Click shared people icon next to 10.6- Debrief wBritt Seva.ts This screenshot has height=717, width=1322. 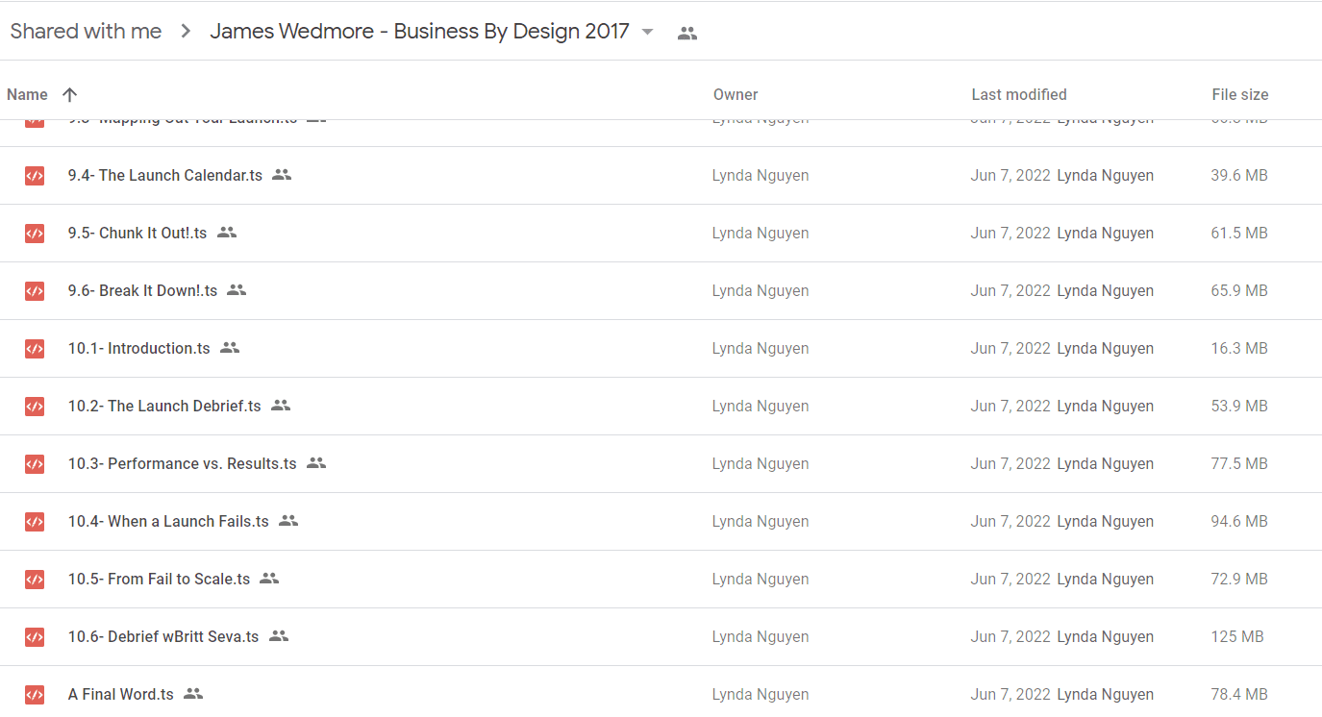(x=279, y=636)
